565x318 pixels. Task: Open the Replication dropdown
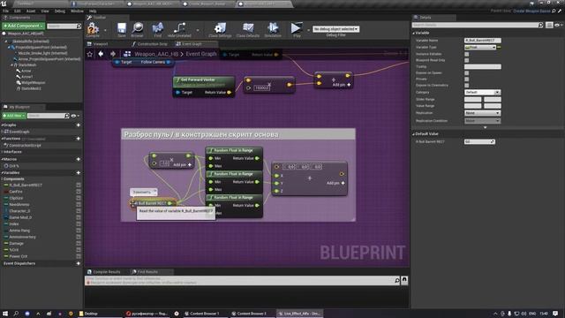483,113
